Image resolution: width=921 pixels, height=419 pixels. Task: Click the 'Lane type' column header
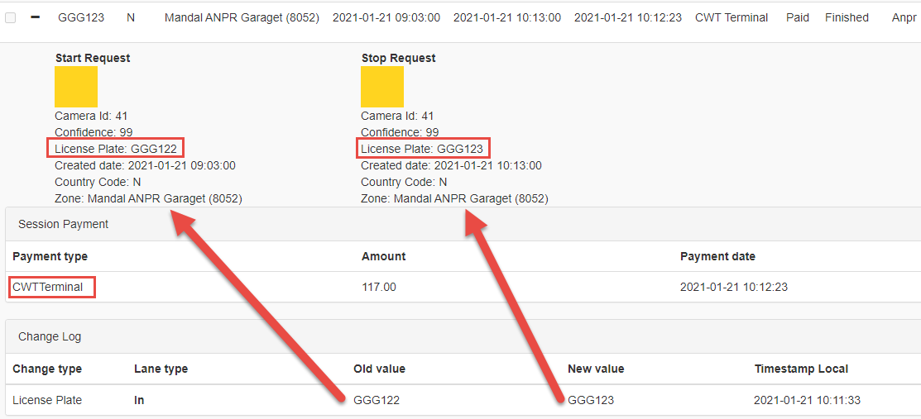click(x=161, y=369)
